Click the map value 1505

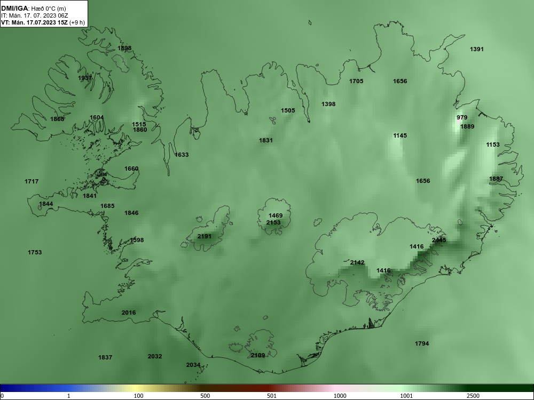pyautogui.click(x=288, y=110)
